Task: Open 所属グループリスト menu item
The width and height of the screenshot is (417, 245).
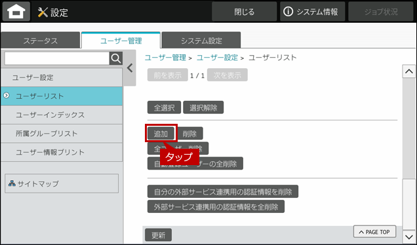Action: pos(62,134)
